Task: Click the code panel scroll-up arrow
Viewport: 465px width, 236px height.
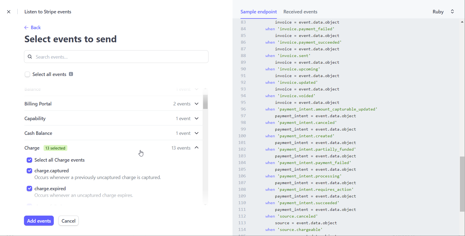Action: point(462,22)
